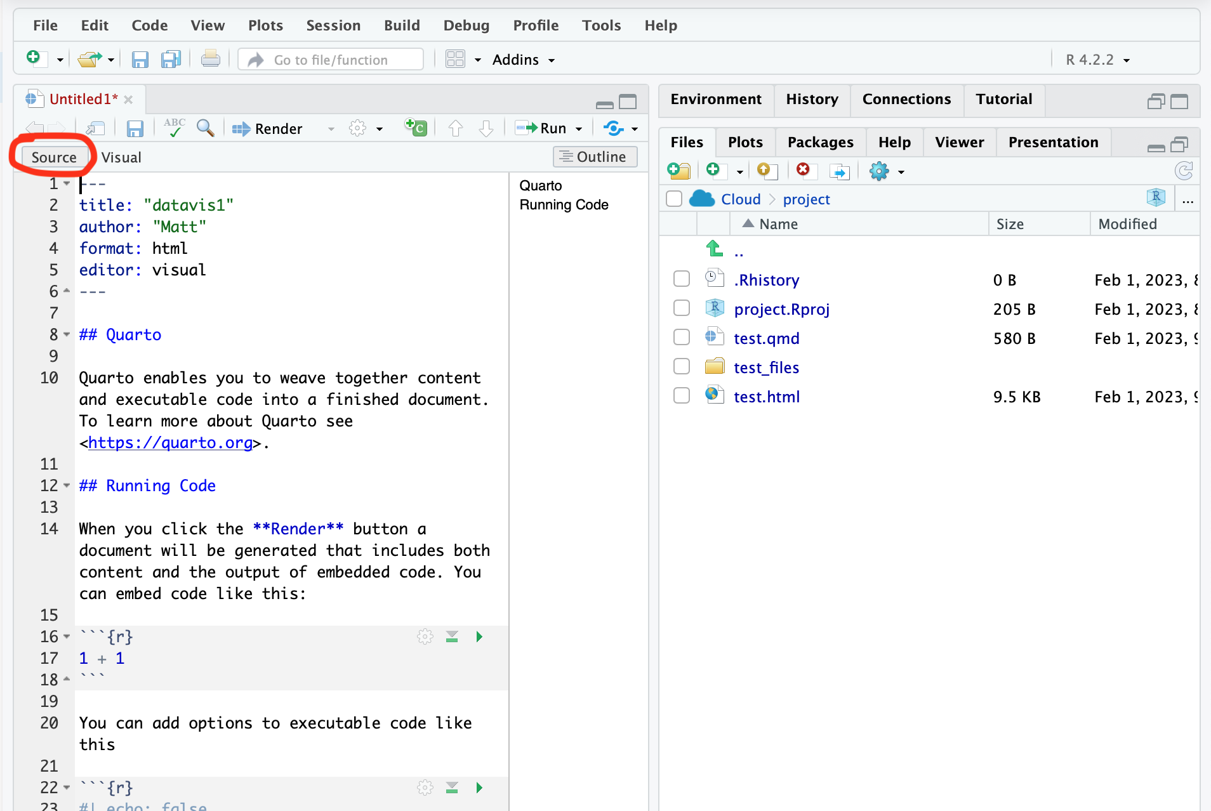Open the Session menu

click(x=333, y=25)
